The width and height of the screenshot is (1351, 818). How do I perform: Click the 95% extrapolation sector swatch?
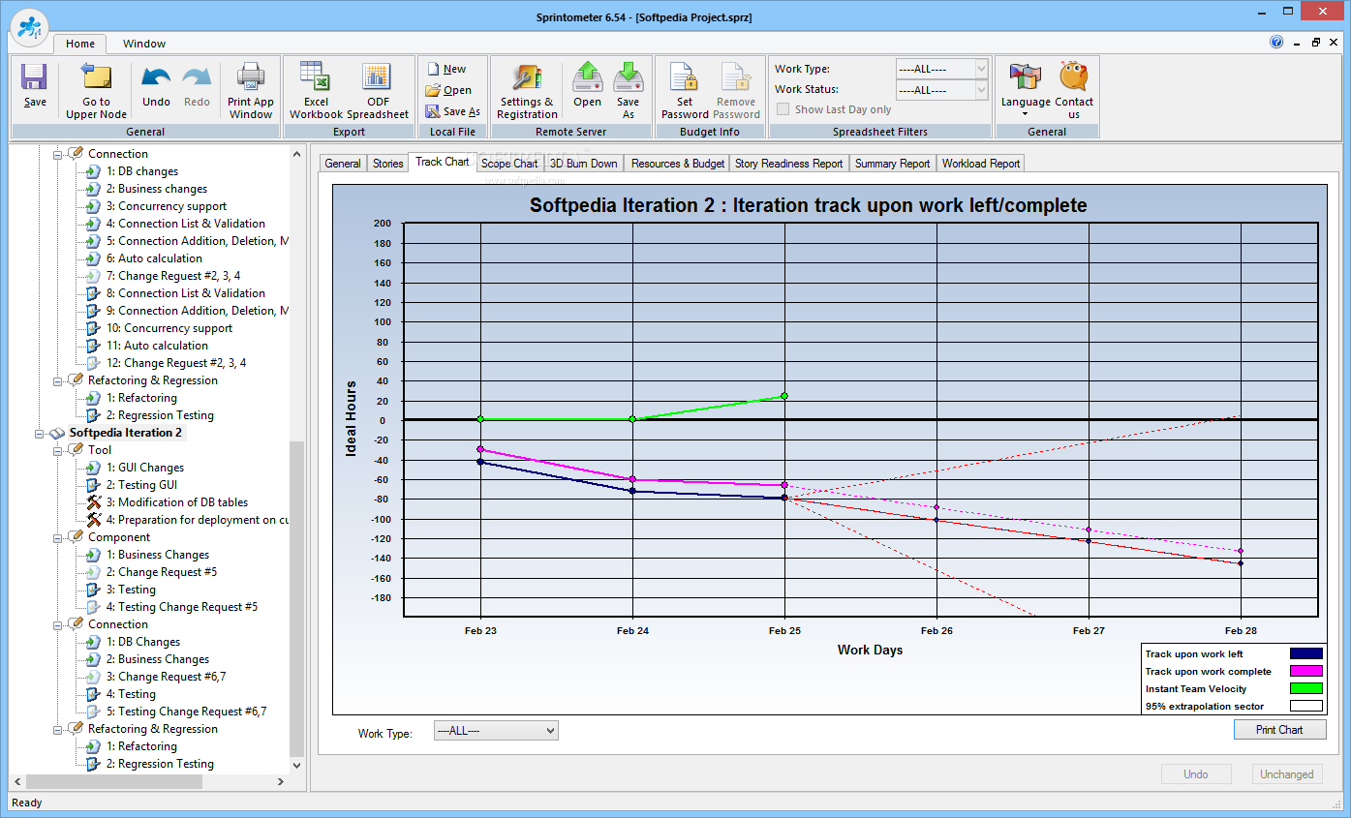coord(1305,707)
